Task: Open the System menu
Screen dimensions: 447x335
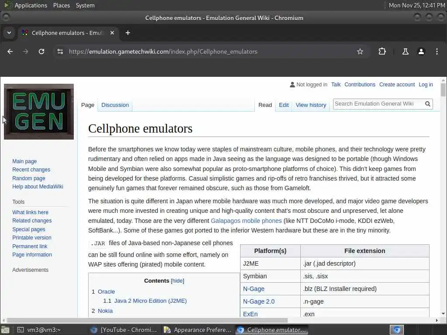Action: [x=85, y=5]
